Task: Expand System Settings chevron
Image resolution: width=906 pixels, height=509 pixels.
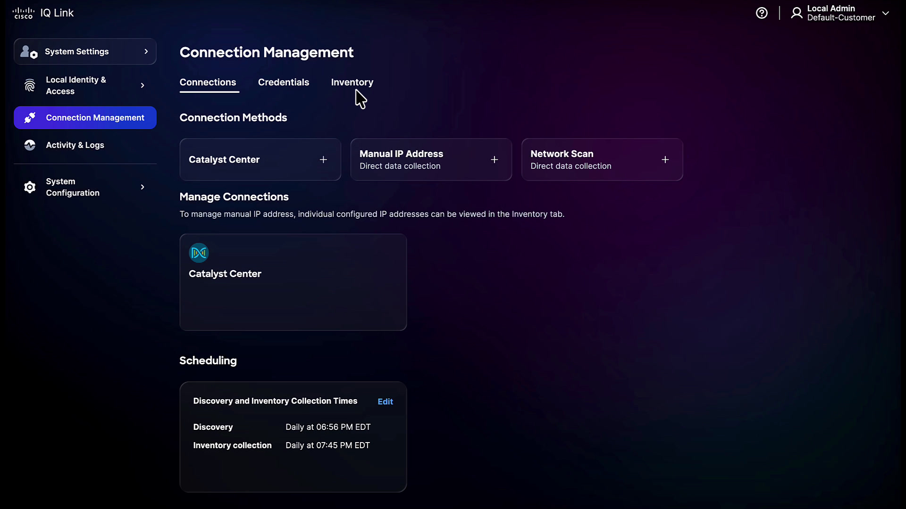Action: click(146, 51)
